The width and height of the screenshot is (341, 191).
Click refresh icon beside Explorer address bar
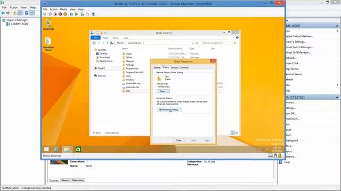(197, 43)
